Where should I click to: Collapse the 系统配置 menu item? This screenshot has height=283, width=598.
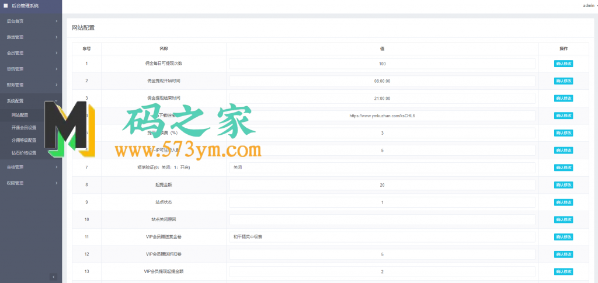click(31, 100)
